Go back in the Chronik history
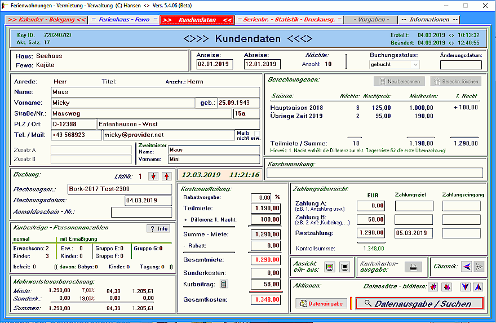Image resolution: width=496 pixels, height=323 pixels. (468, 267)
